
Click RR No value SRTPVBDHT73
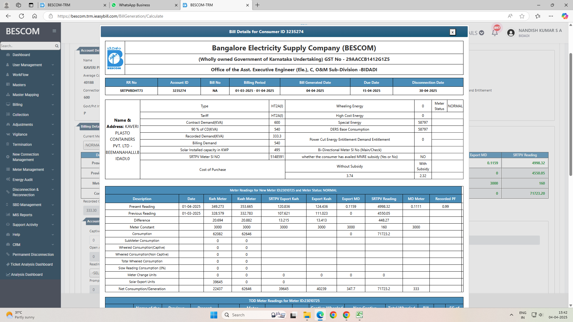pyautogui.click(x=131, y=91)
